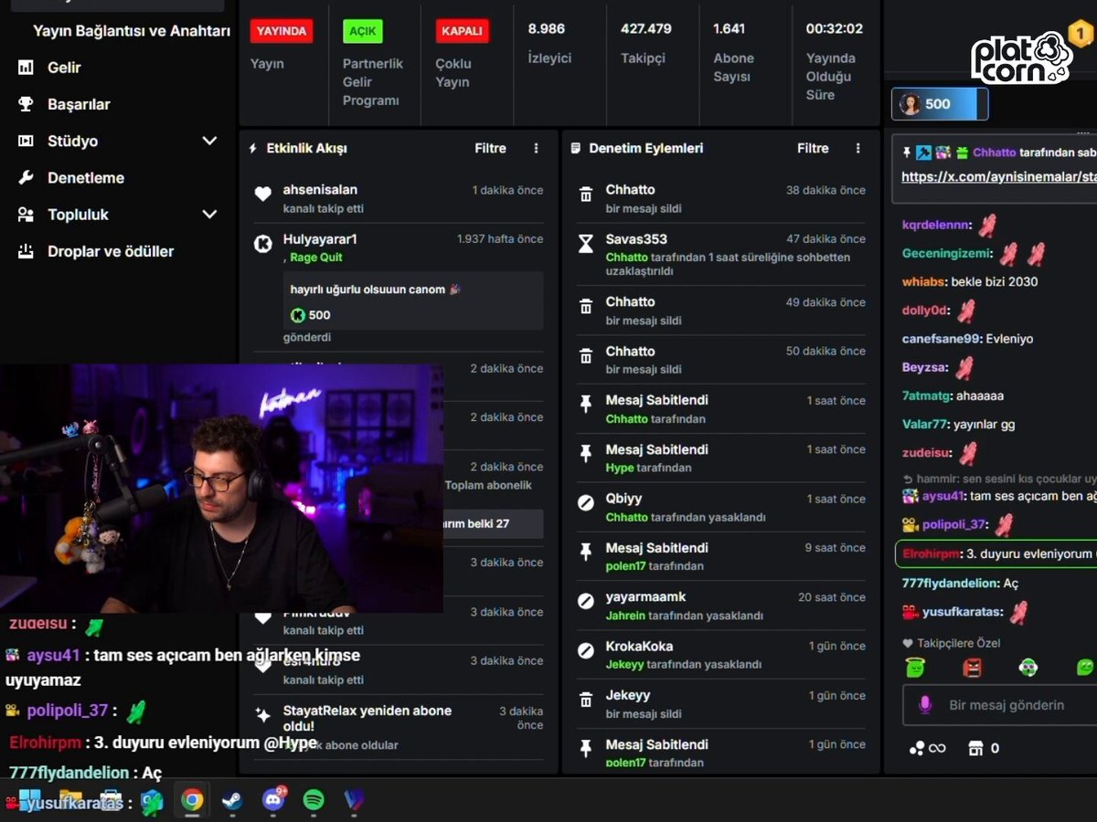Click Elrohirpm's highlighted chat message
Viewport: 1097px width, 822px height.
996,553
